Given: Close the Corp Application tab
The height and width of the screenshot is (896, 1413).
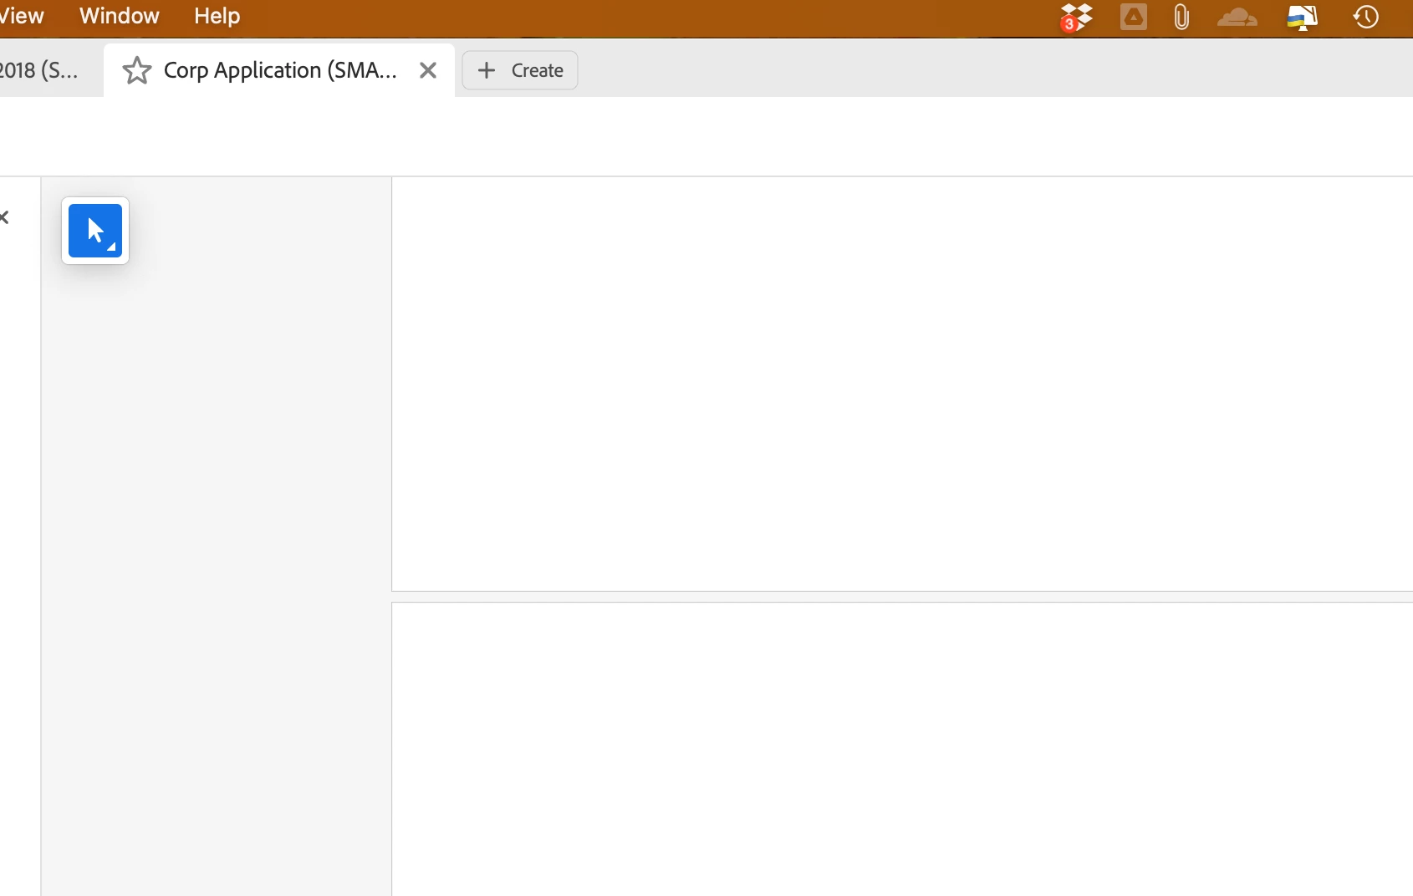Looking at the screenshot, I should coord(428,70).
